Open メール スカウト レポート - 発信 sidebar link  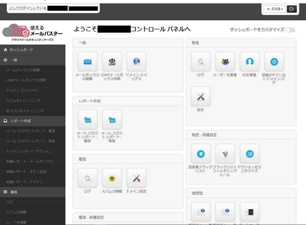point(33,141)
